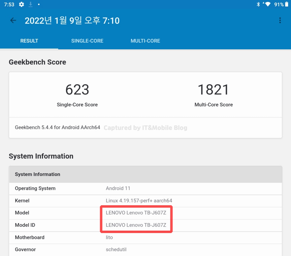Tap the Single-Core Score label
The width and height of the screenshot is (291, 256).
point(77,105)
